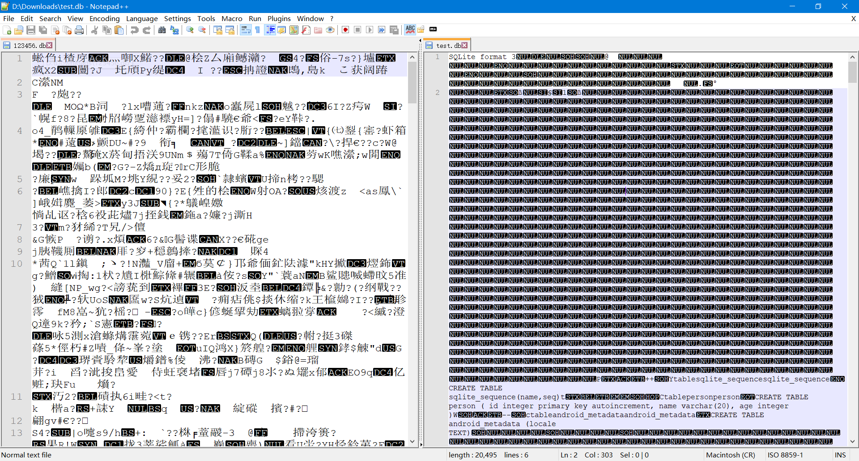Open the Document Map icon

293,30
